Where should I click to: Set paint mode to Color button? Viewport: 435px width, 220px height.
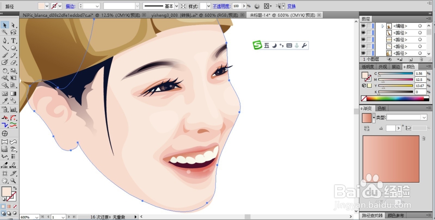[3, 207]
